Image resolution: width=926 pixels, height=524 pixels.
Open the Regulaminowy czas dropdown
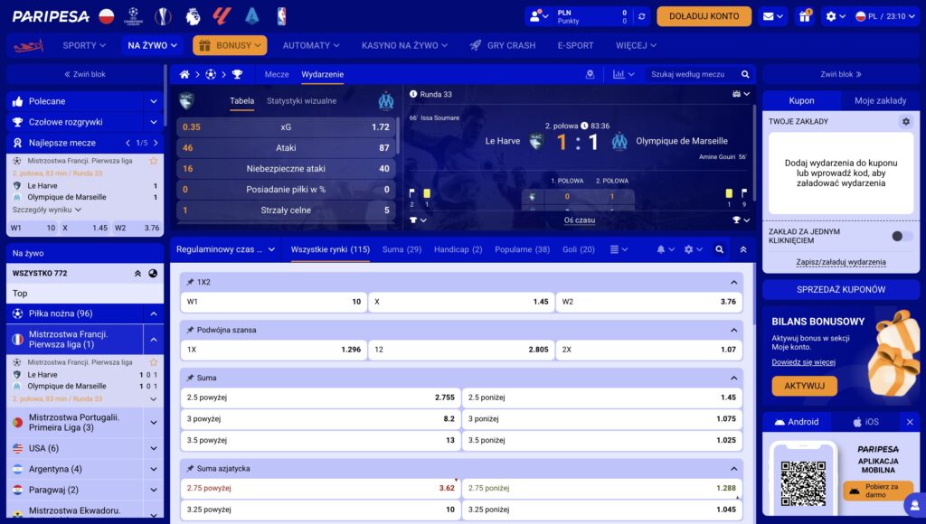pos(225,249)
